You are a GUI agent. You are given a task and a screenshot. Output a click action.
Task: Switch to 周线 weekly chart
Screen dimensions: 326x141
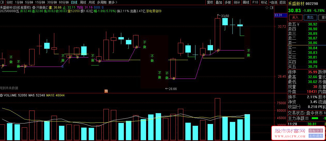click(x=83, y=2)
